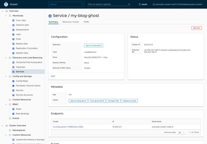
Task: Click the Role Bindings sidebar icon
Action: (x=13, y=114)
